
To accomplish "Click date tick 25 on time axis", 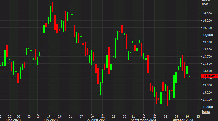I will coord(155,116).
